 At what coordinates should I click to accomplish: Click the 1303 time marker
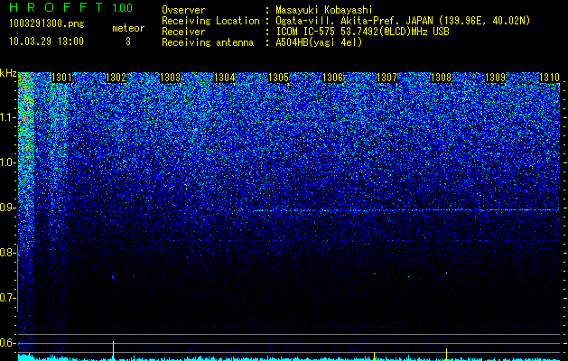coord(170,78)
